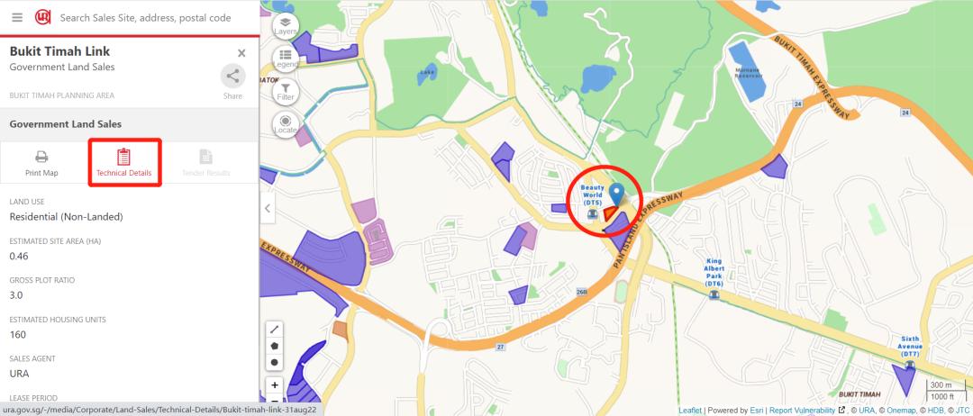Open the Filter control
The width and height of the screenshot is (973, 416).
(286, 92)
